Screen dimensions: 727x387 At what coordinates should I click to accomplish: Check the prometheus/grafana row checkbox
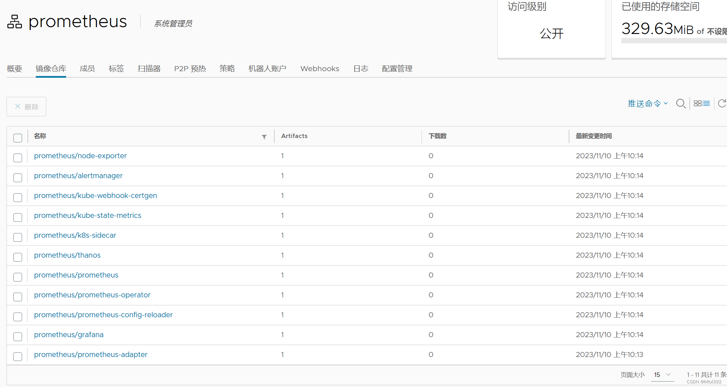[x=17, y=336]
